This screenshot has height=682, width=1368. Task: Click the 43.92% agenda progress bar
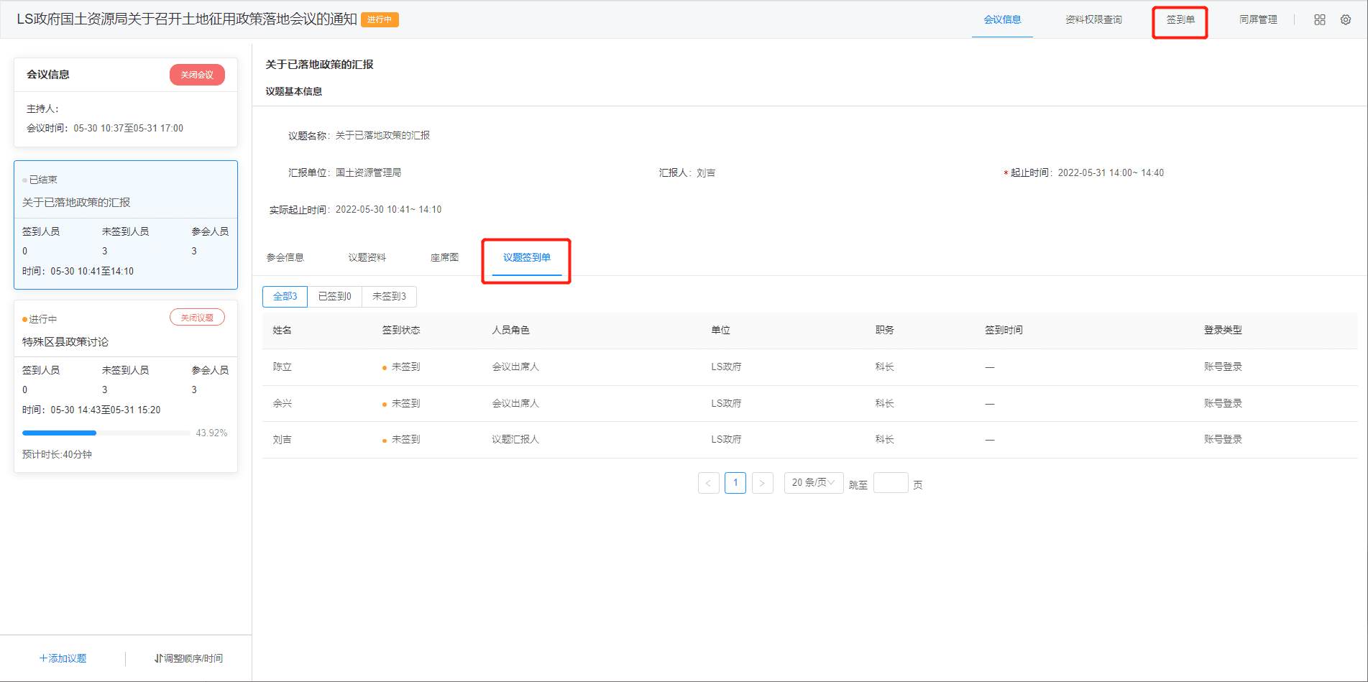(x=106, y=433)
